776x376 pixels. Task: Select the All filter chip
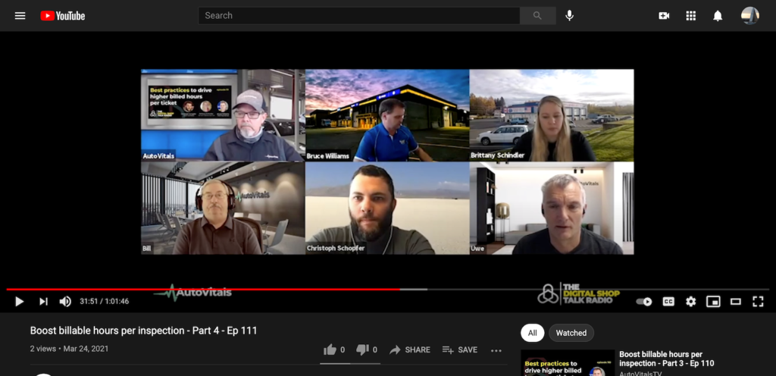click(533, 333)
